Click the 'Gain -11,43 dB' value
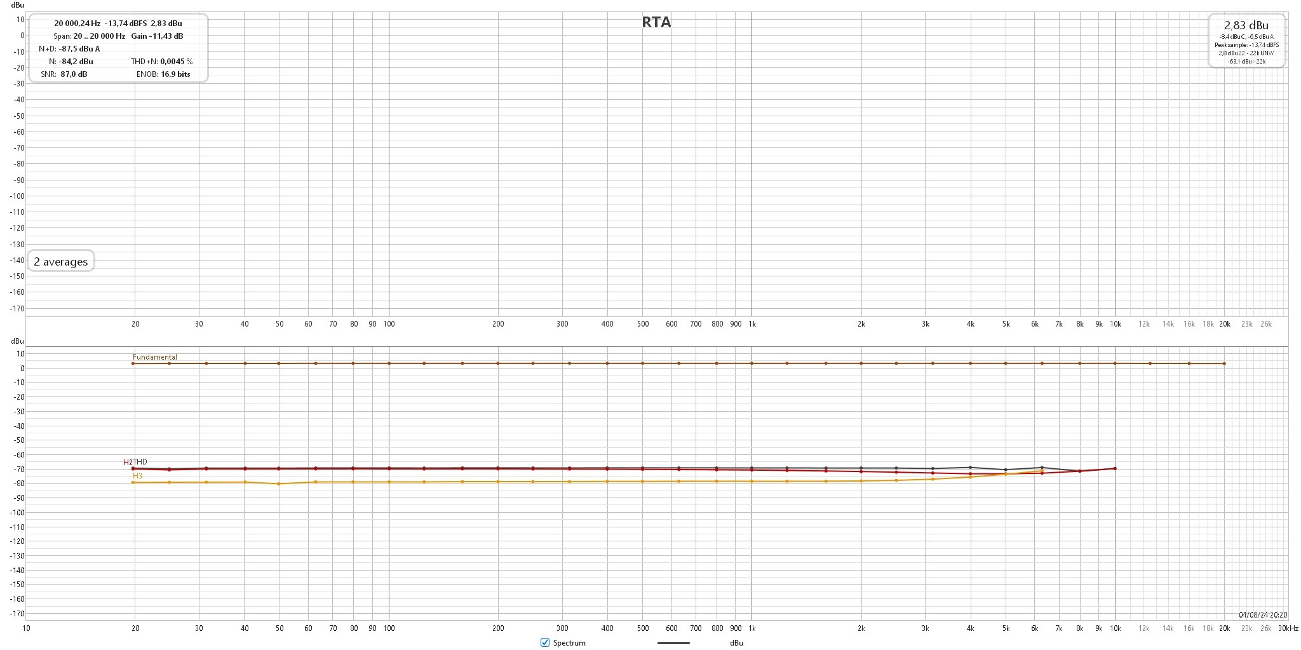The image size is (1301, 650). click(157, 36)
